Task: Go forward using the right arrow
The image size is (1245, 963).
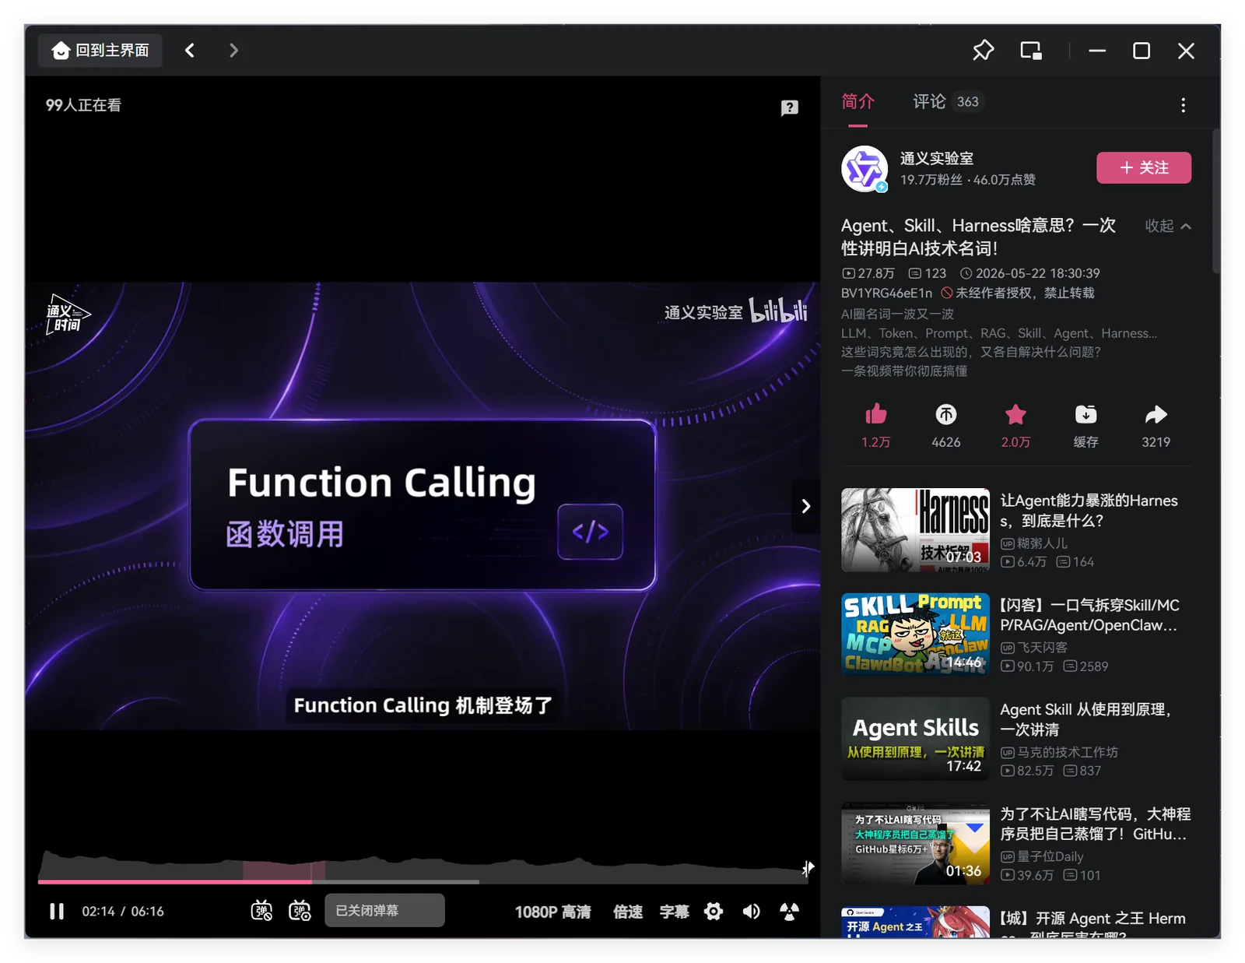Action: pyautogui.click(x=233, y=51)
